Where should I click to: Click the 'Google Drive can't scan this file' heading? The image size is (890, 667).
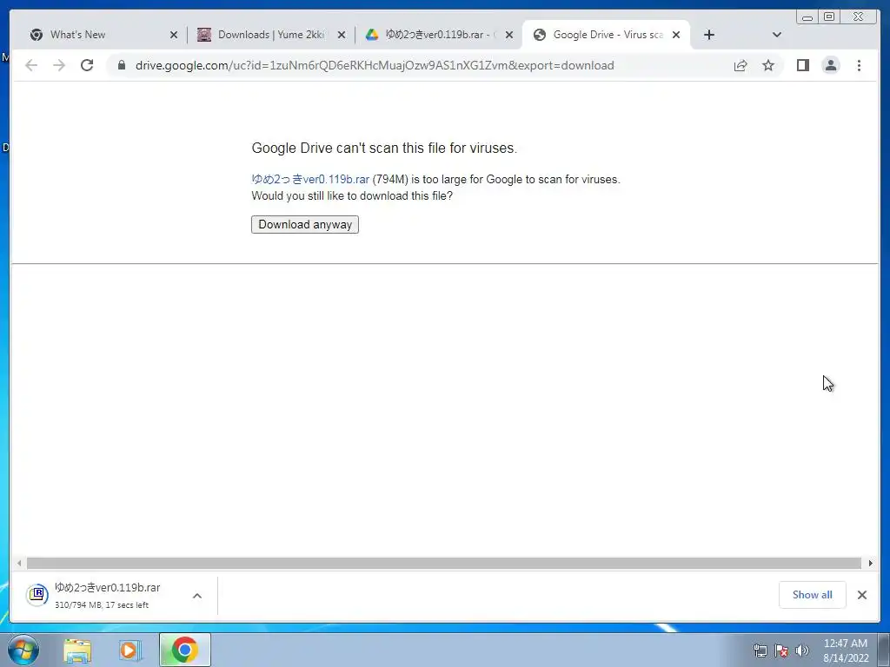384,148
